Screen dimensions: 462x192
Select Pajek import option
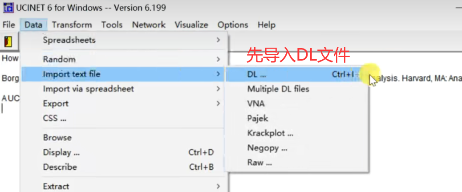click(x=297, y=118)
